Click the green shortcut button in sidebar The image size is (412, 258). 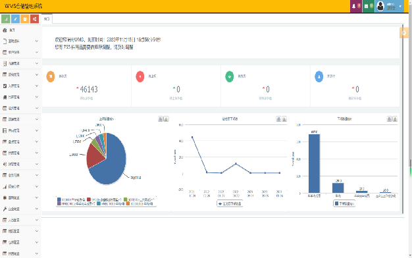coord(6,19)
